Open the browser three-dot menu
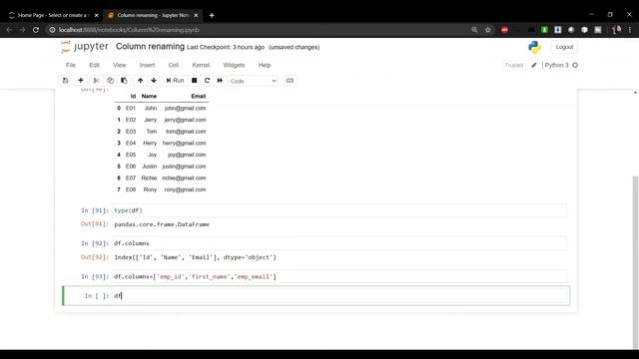The height and width of the screenshot is (359, 639). (630, 30)
